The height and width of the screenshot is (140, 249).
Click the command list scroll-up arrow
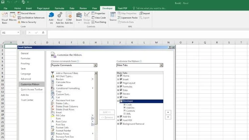(96, 73)
